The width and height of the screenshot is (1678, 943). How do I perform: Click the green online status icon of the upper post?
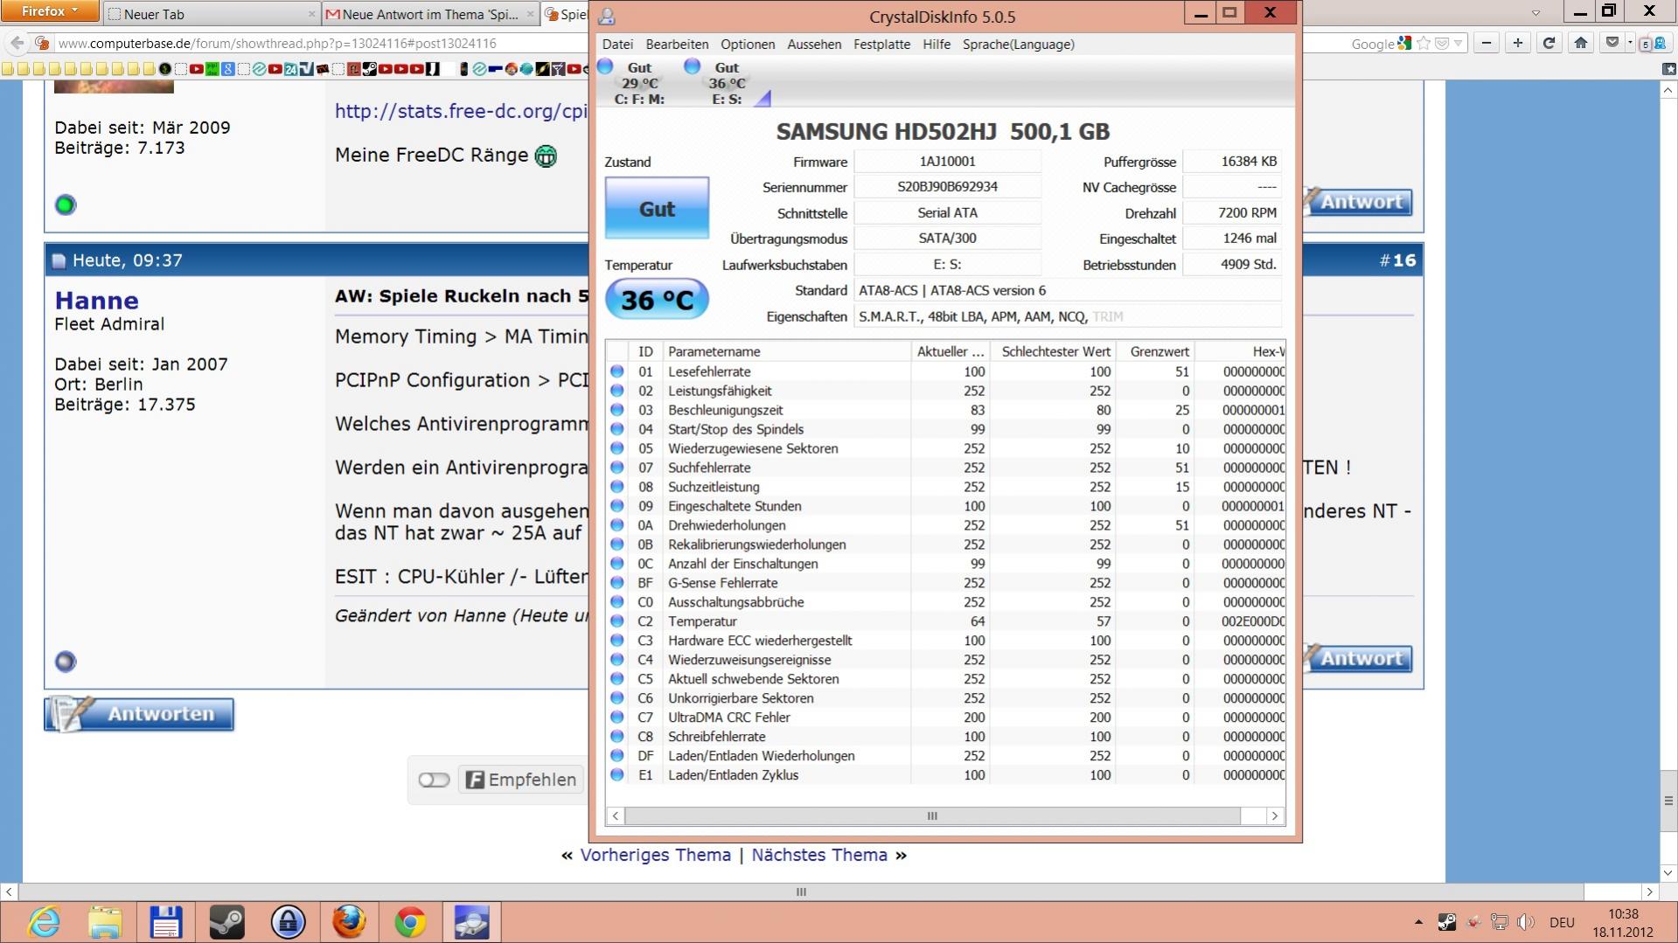pyautogui.click(x=66, y=205)
